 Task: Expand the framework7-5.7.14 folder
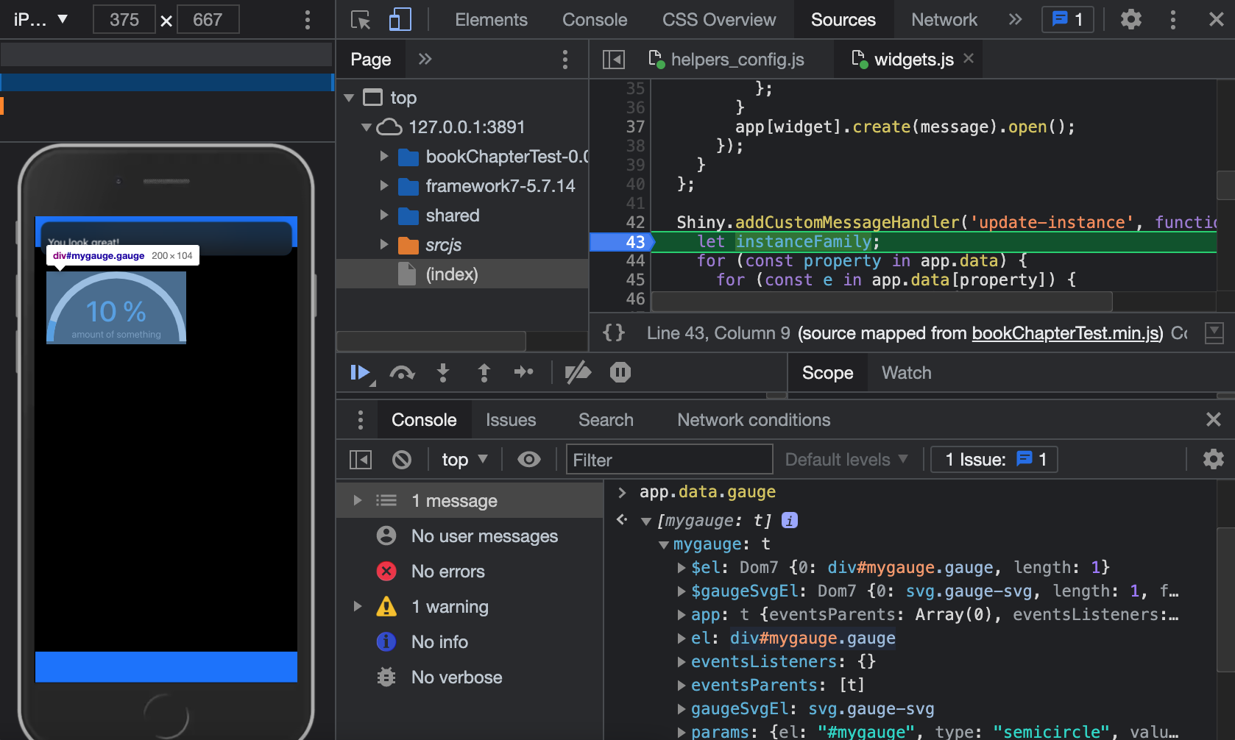[383, 186]
